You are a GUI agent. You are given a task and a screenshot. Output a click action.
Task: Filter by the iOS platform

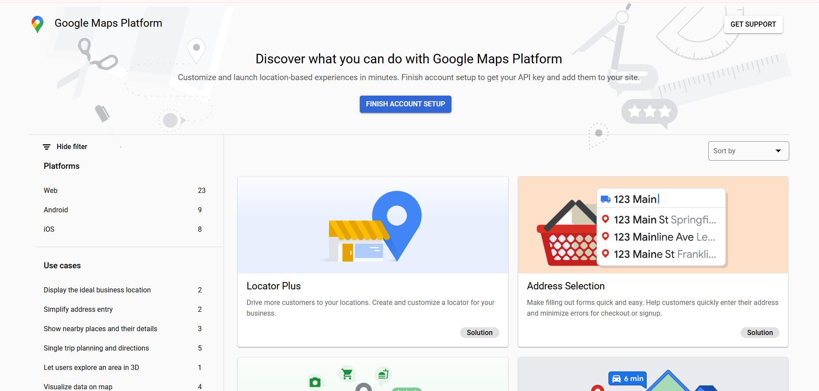(x=49, y=229)
